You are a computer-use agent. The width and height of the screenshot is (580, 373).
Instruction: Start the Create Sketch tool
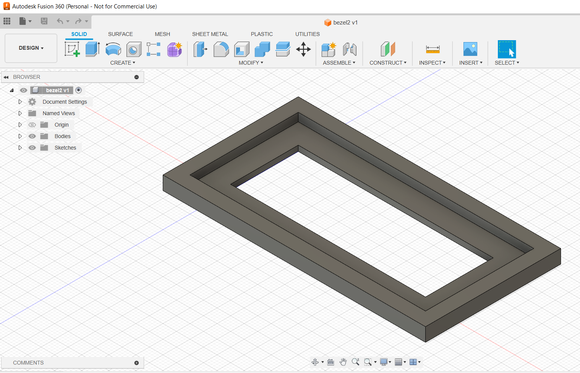(72, 49)
